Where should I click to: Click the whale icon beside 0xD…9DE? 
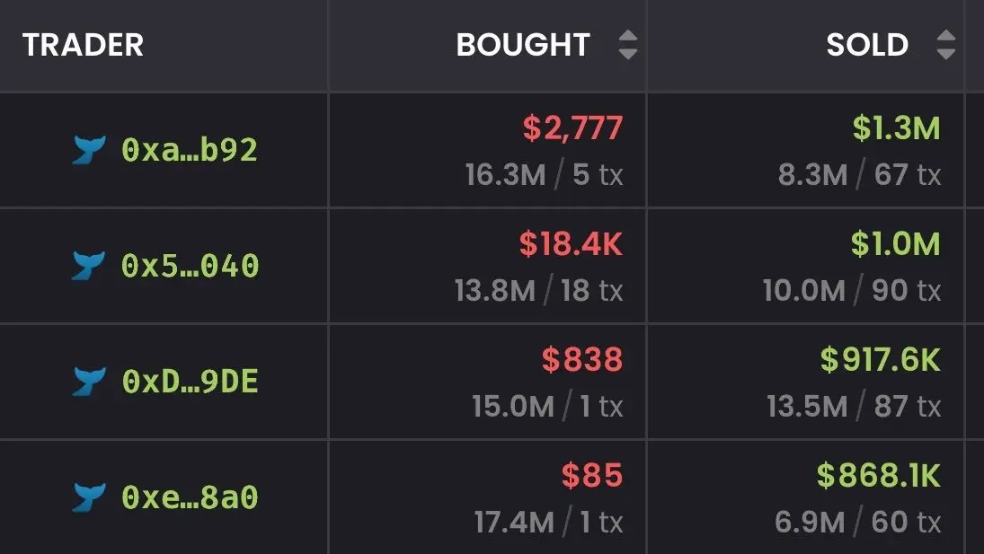pos(88,382)
